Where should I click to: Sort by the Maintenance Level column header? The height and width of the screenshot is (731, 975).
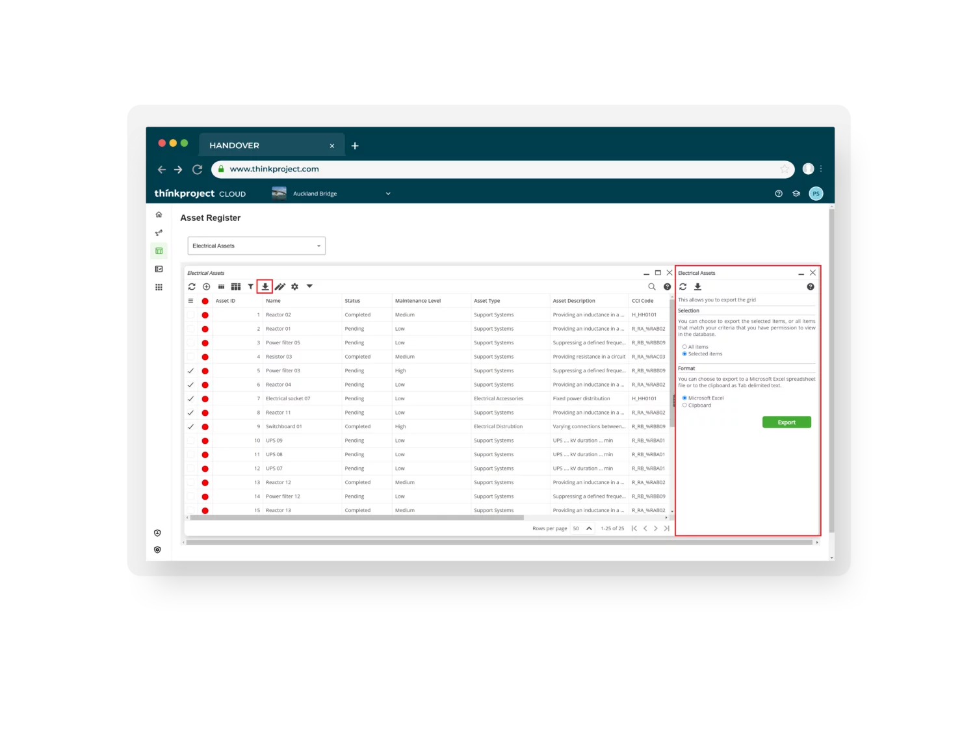pyautogui.click(x=418, y=301)
